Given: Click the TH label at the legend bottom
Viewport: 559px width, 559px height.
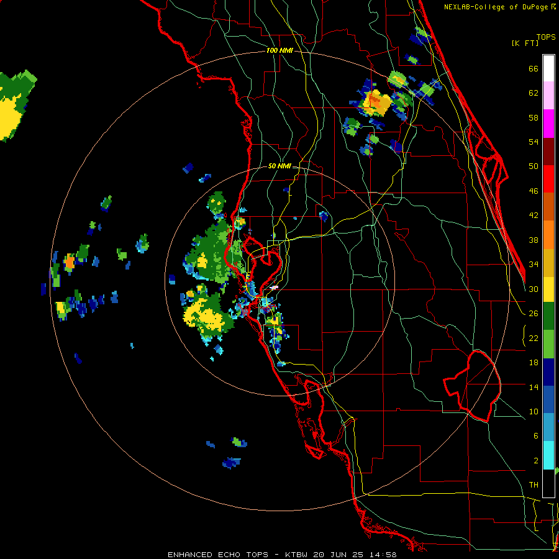Looking at the screenshot, I should [x=534, y=485].
